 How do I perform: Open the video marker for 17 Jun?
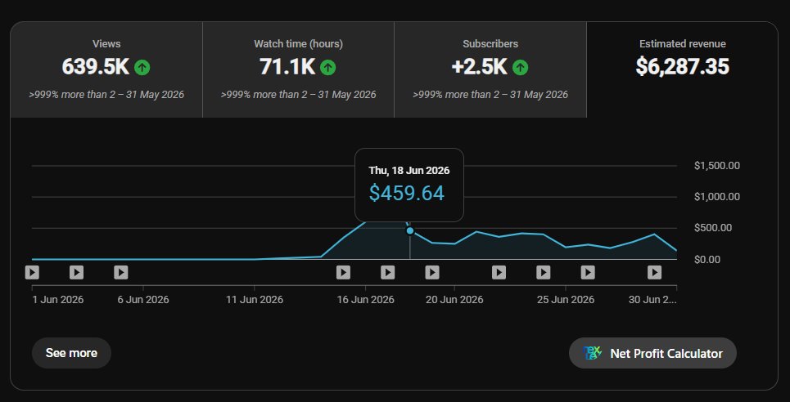[387, 273]
